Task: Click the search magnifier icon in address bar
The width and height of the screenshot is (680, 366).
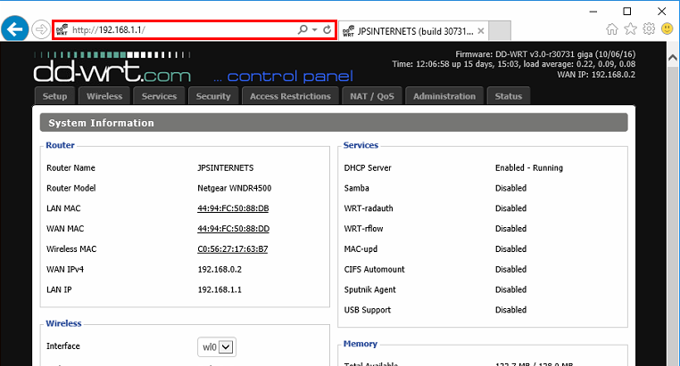Action: pos(303,29)
